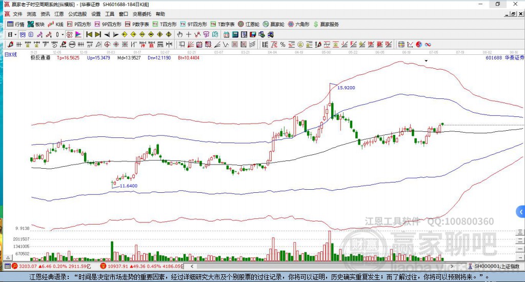Screen dimensions: 525x282
Task: Open the 交易委托 menu
Action: [x=142, y=14]
